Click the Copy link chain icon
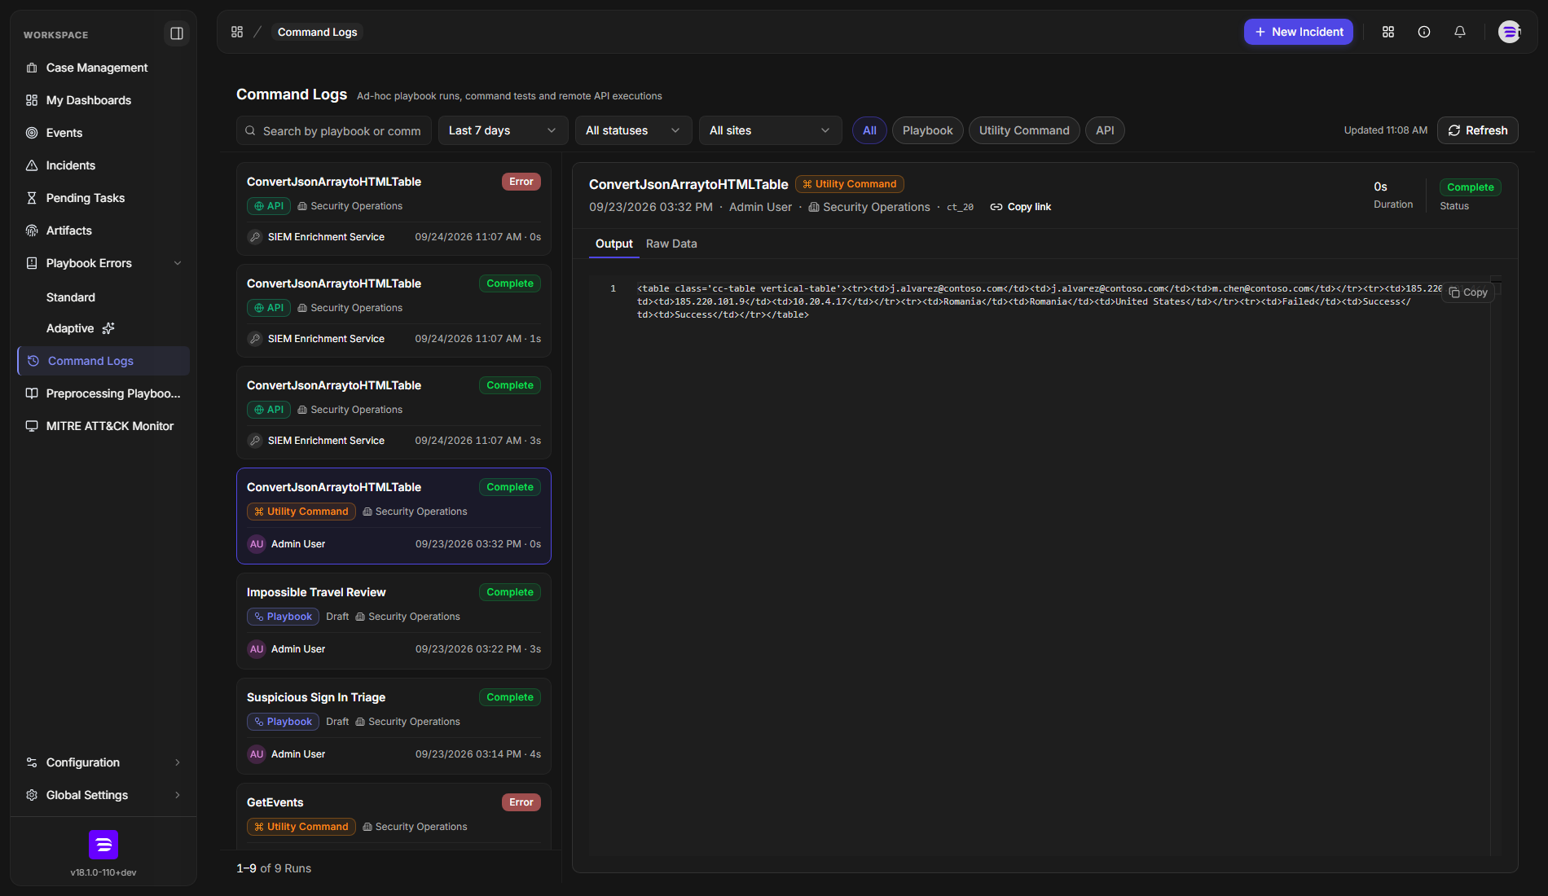Screen dimensions: 1548x896 coord(996,207)
